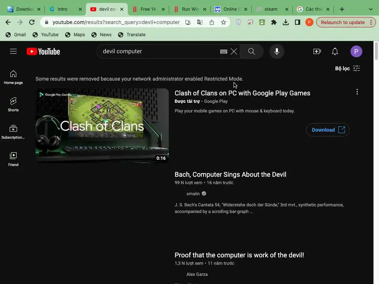Open the smalin channel
This screenshot has width=379, height=284.
(193, 194)
